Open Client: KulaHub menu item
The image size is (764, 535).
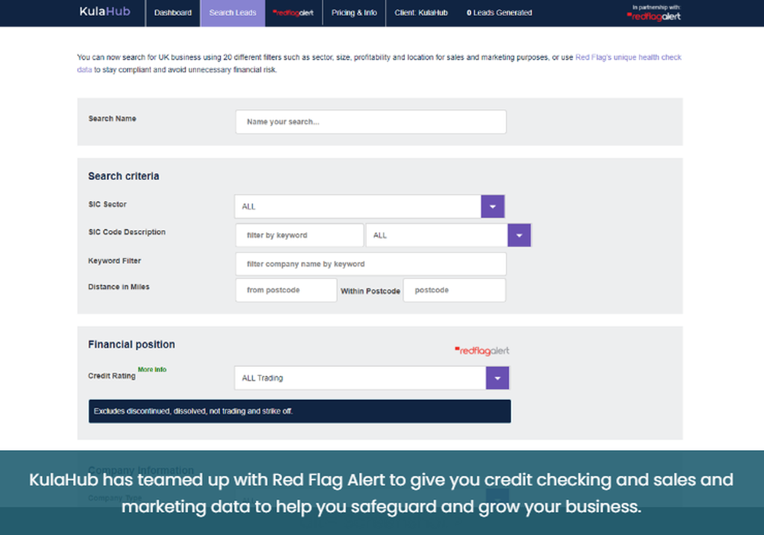pyautogui.click(x=421, y=13)
